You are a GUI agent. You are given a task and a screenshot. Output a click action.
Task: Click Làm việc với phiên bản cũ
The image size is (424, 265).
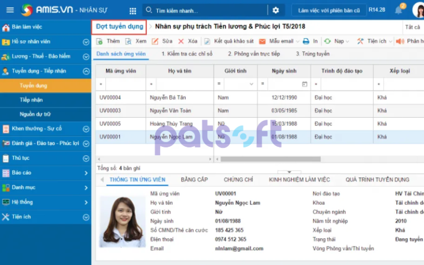[329, 10]
